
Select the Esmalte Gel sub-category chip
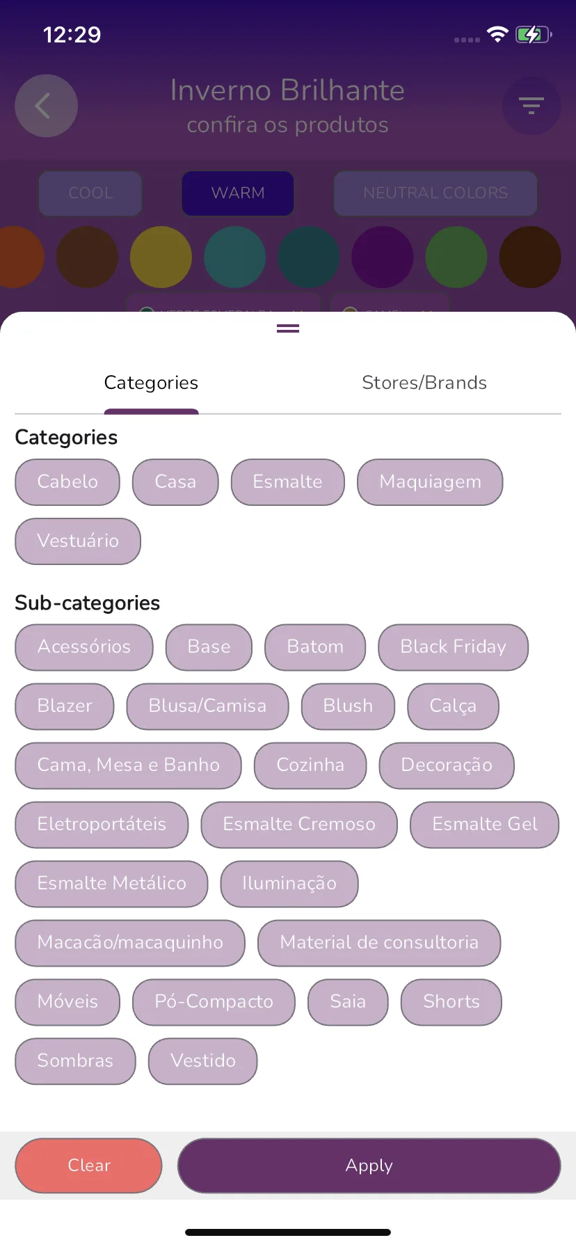point(484,825)
